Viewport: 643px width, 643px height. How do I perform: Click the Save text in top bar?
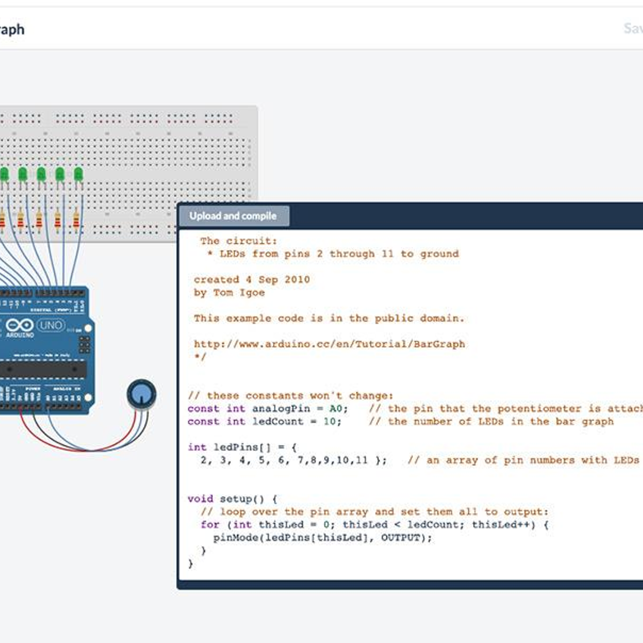coord(632,28)
